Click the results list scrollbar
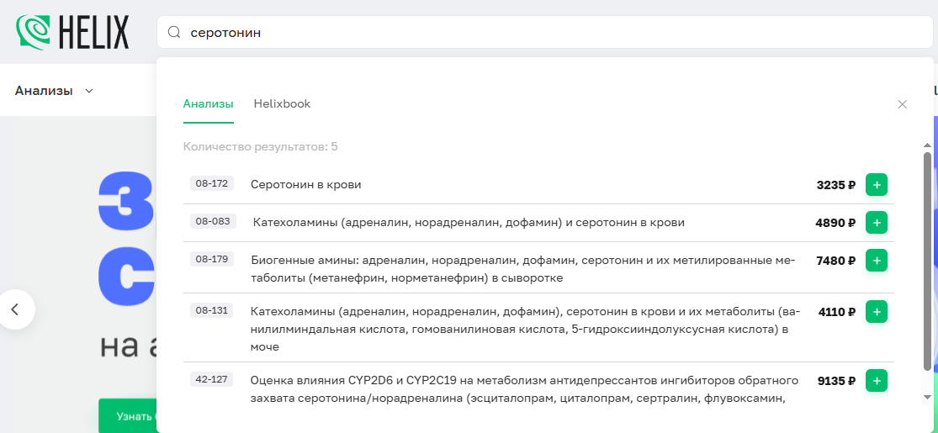The image size is (938, 433). pos(927,261)
